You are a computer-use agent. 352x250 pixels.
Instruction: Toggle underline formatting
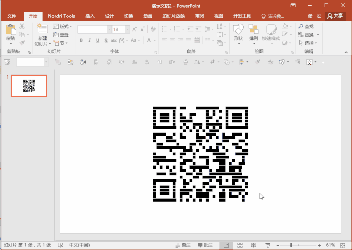(x=98, y=40)
